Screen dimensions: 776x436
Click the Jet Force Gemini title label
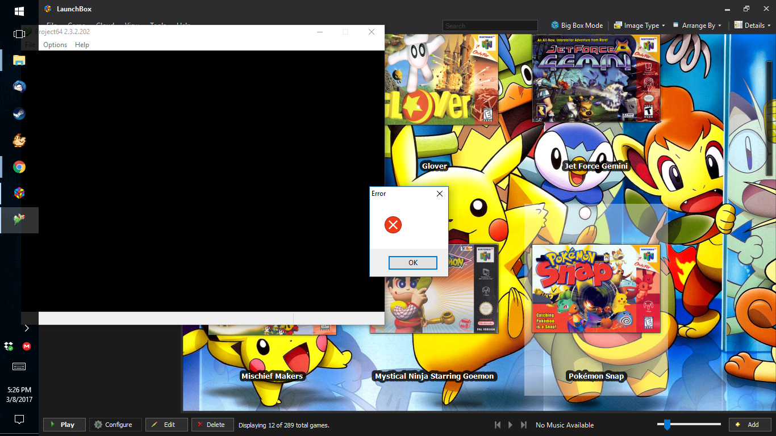[596, 166]
